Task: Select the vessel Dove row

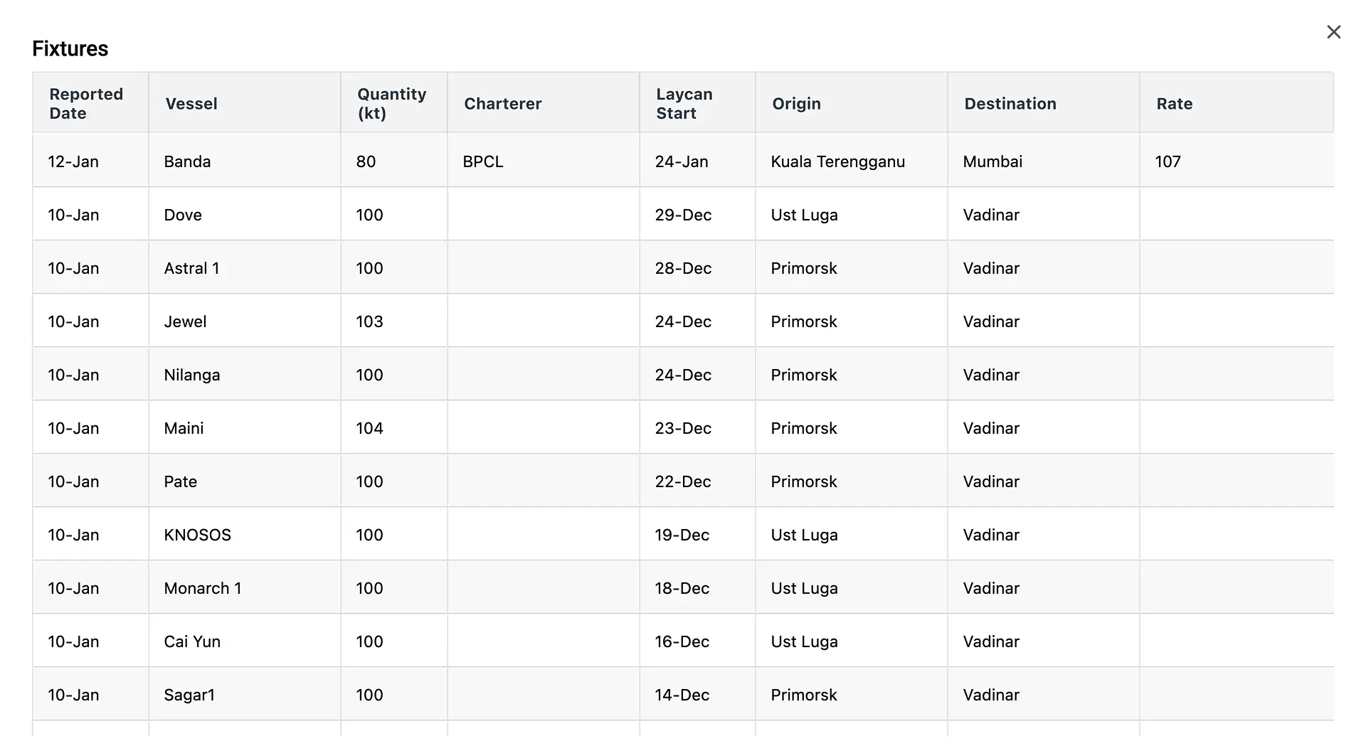Action: point(183,214)
